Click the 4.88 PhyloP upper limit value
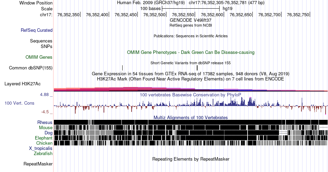 click(44, 95)
